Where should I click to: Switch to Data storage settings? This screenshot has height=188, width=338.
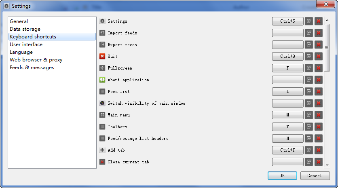pyautogui.click(x=25, y=29)
